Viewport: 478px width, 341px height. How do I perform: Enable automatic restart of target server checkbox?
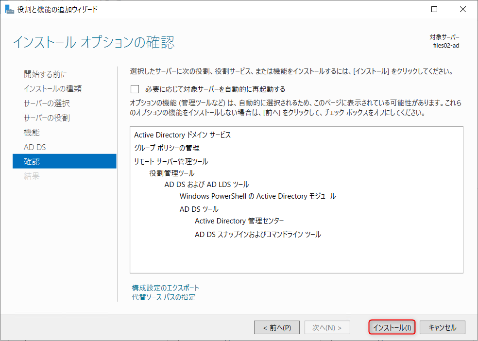tap(135, 89)
